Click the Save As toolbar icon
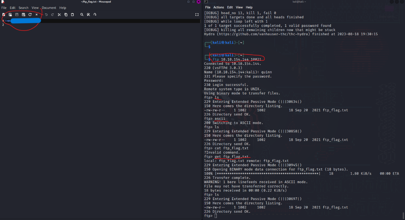Image resolution: width=405 pixels, height=220 pixels. 23,15
